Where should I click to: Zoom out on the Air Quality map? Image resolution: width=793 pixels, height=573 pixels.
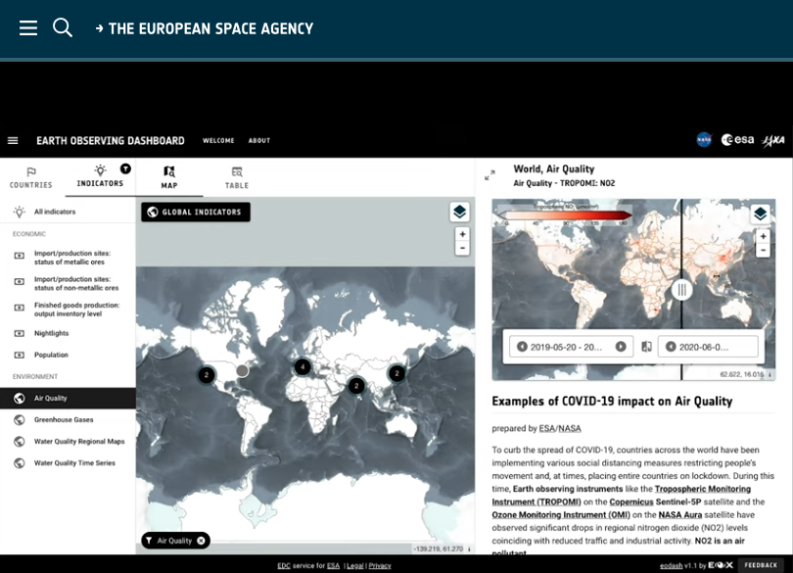click(760, 250)
